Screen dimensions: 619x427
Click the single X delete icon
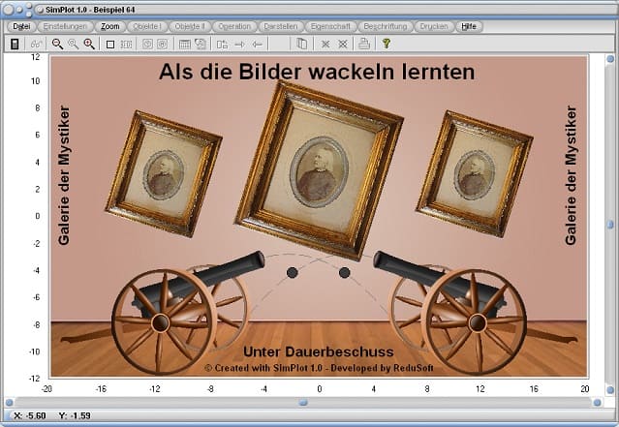325,45
